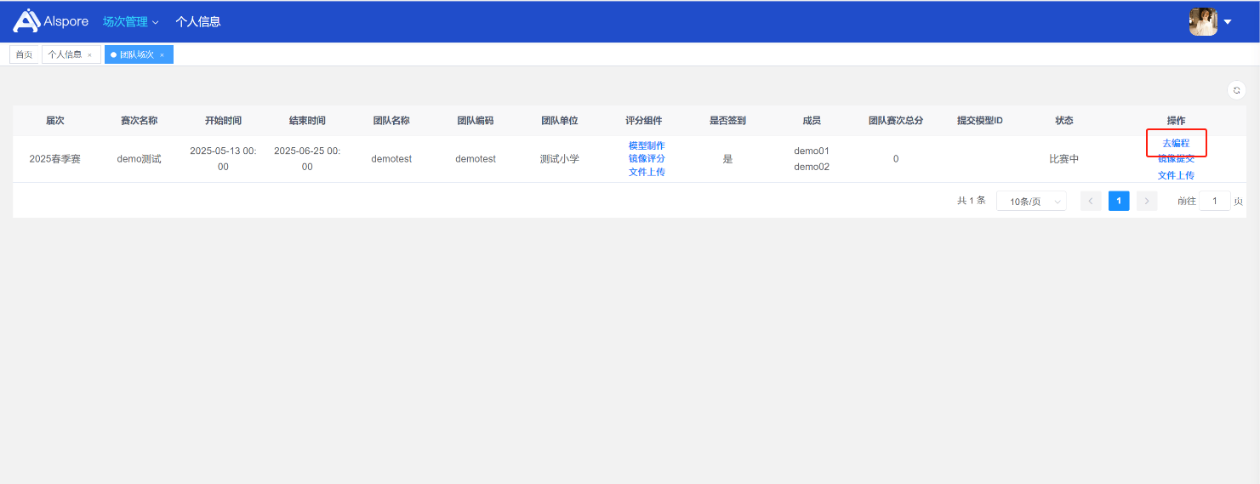Click 文件上传 in the 操作 column

(x=1176, y=175)
